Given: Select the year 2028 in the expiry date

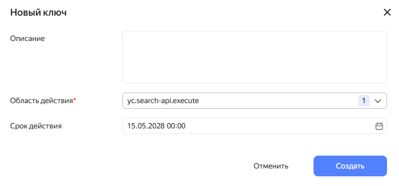Looking at the screenshot, I should pyautogui.click(x=155, y=126).
